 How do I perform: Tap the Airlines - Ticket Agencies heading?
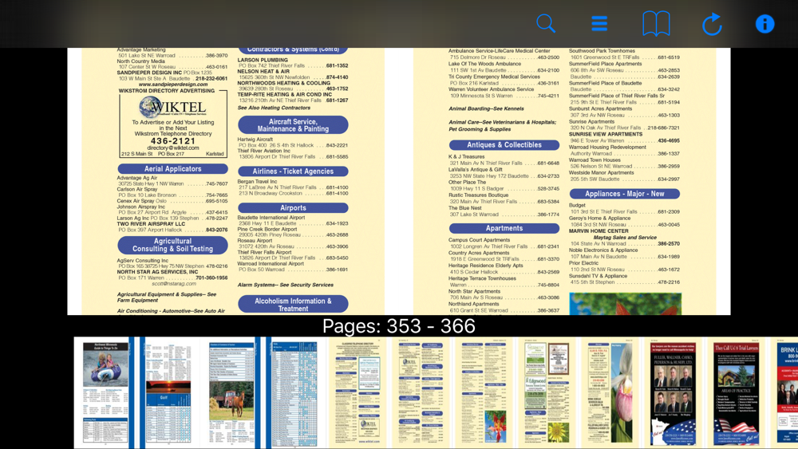click(x=293, y=171)
